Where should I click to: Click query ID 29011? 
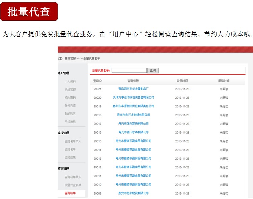tap(97, 176)
